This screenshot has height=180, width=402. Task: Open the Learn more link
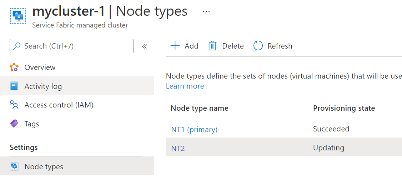pyautogui.click(x=185, y=86)
